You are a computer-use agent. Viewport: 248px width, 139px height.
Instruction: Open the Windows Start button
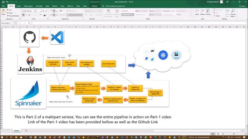click(2, 137)
